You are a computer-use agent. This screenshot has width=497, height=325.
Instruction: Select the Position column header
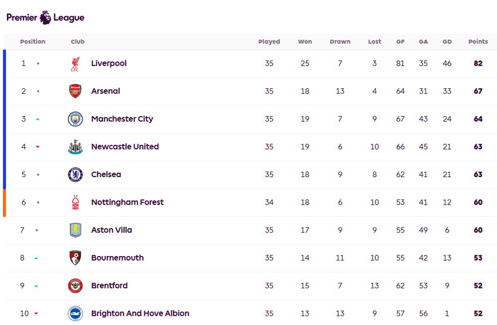click(33, 42)
